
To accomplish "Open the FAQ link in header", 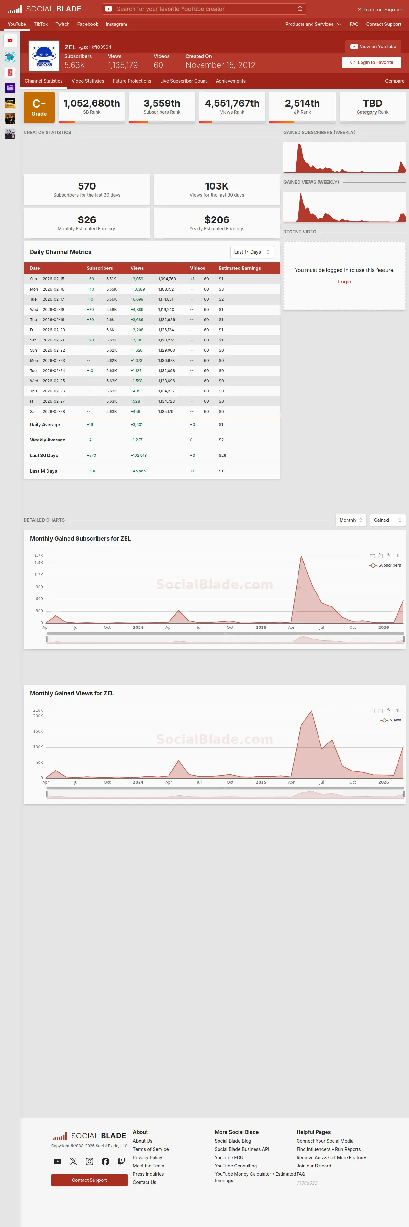I will pyautogui.click(x=354, y=24).
